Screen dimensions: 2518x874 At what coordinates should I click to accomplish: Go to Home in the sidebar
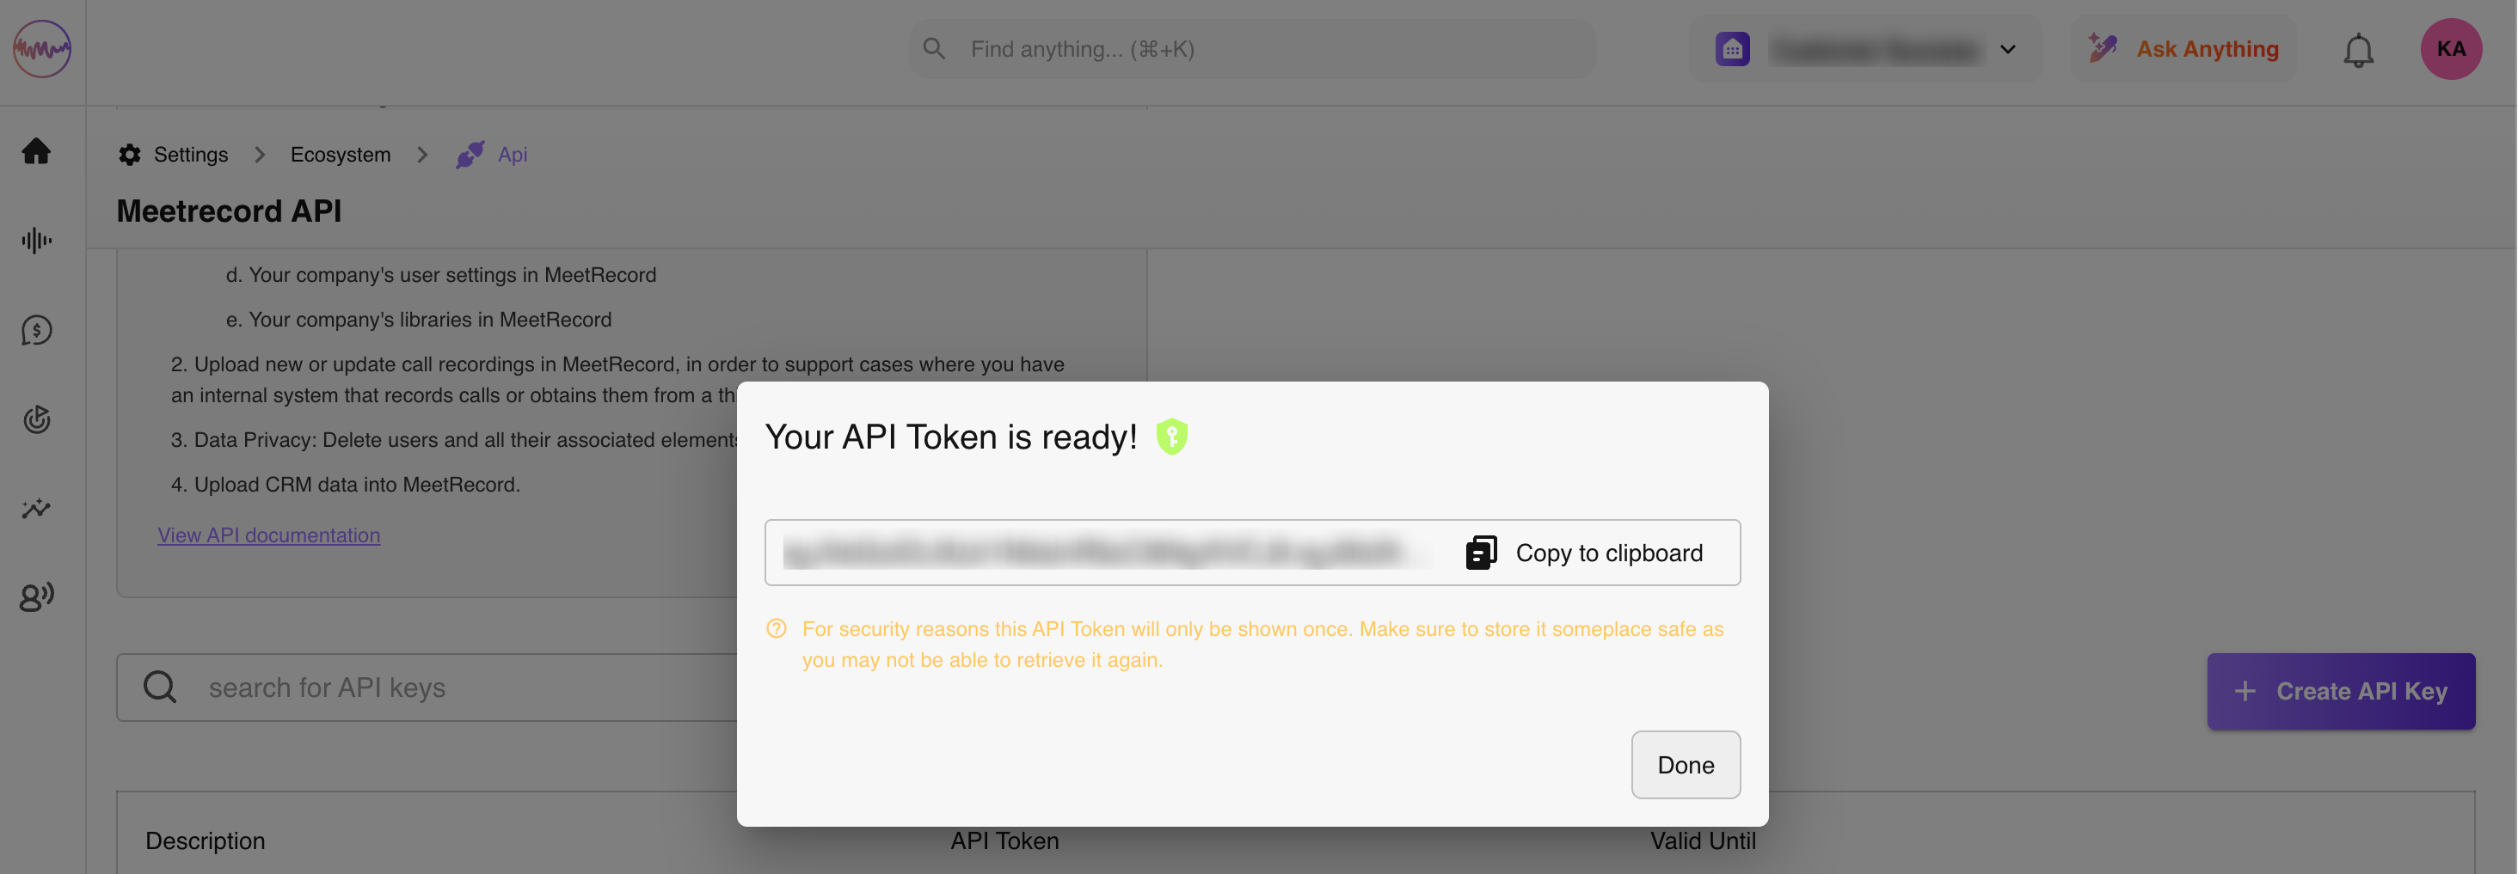tap(36, 151)
